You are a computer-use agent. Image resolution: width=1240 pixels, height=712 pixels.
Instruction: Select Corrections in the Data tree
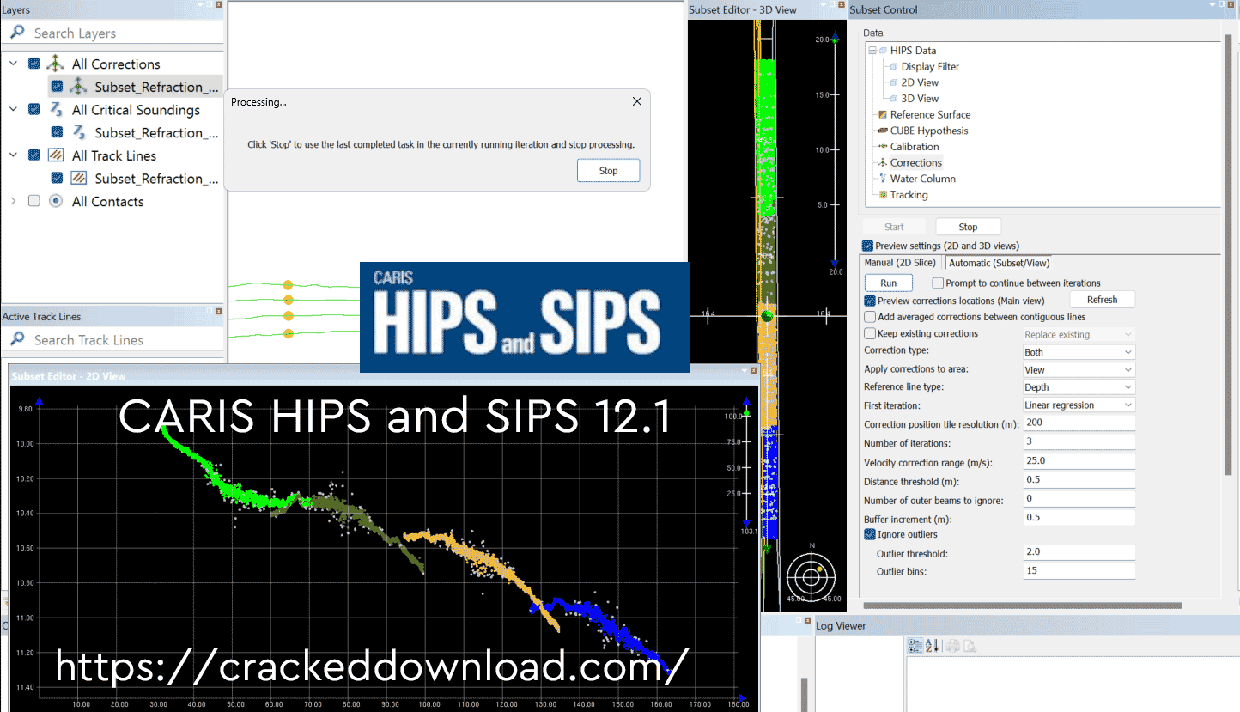(x=916, y=162)
